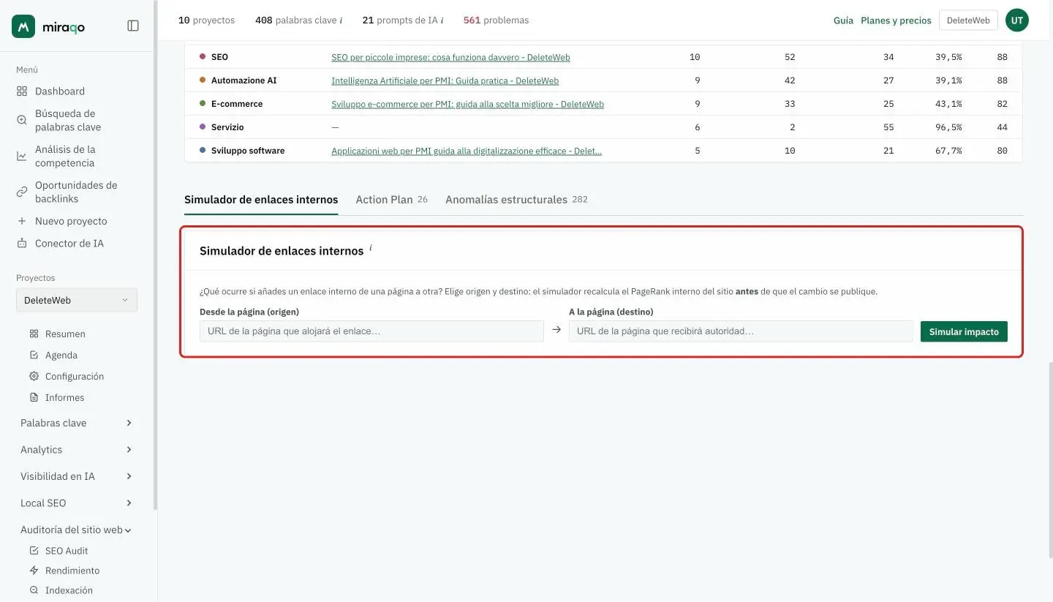Click the Simular impacto button
1053x602 pixels.
tap(964, 331)
